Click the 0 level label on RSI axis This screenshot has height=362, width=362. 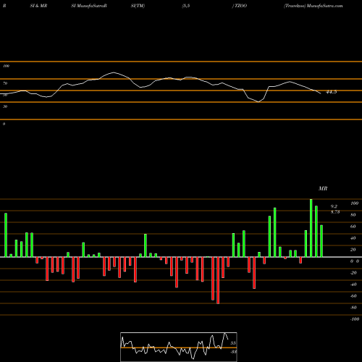(4, 124)
